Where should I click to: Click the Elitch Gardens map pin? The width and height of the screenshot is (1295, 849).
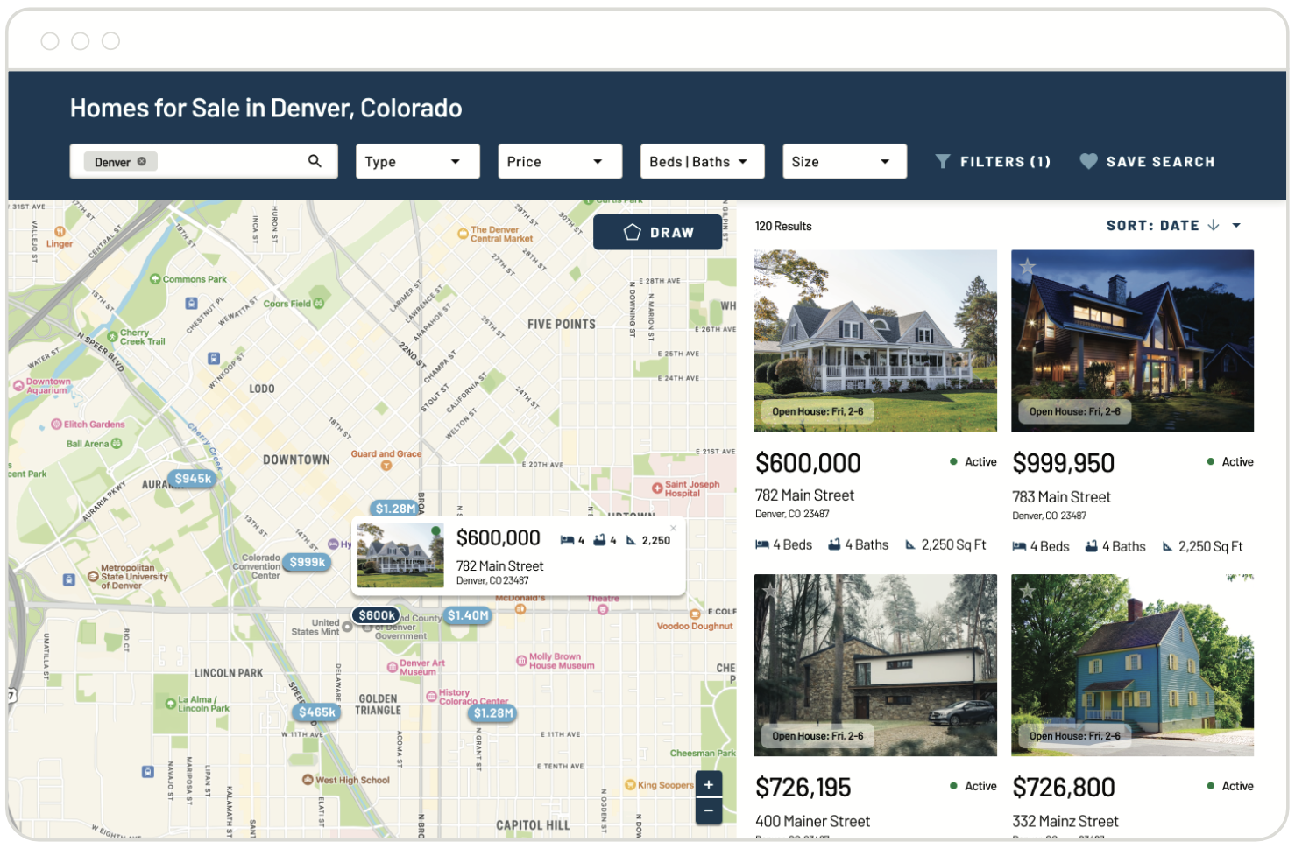point(56,424)
